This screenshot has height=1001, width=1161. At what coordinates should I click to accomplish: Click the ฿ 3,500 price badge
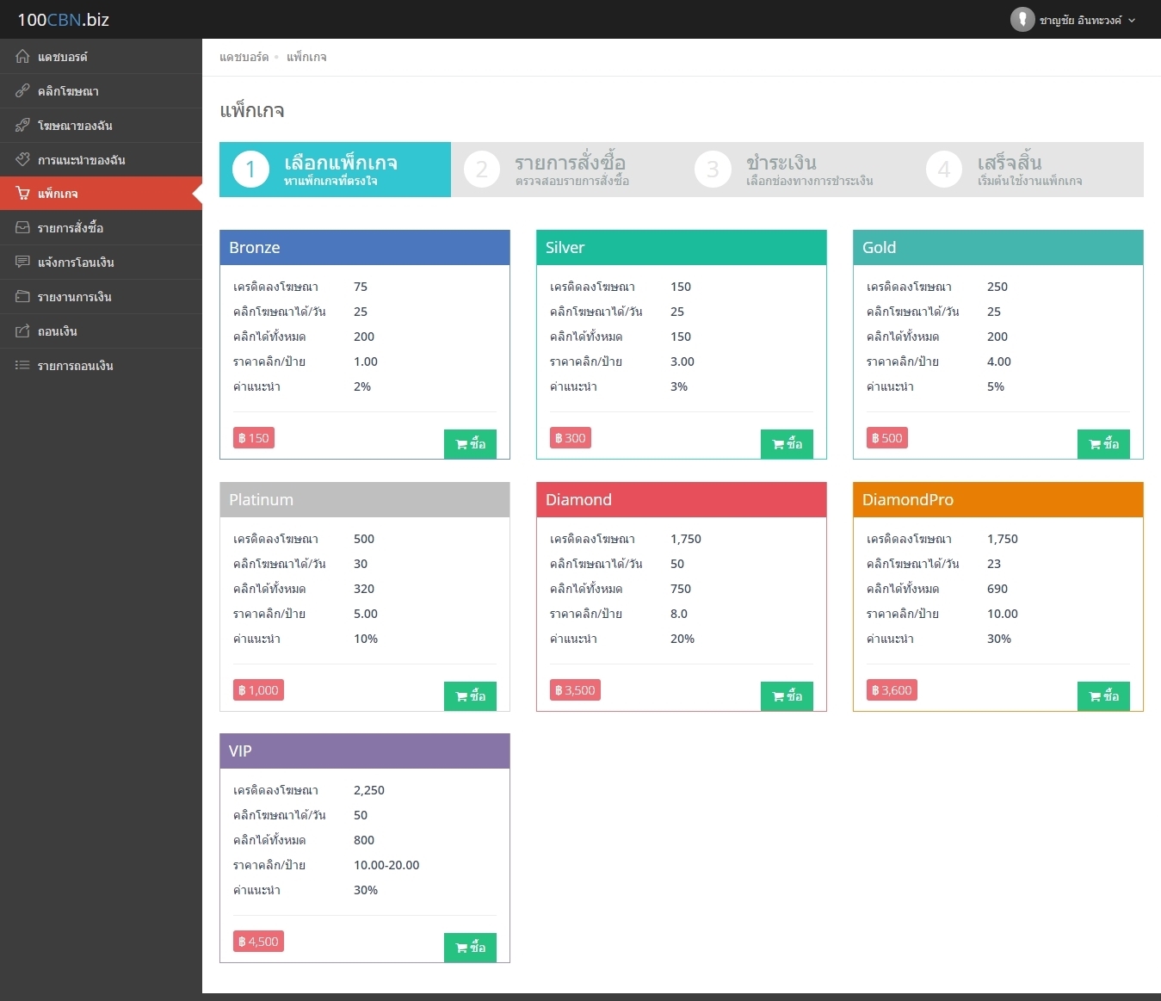click(x=575, y=690)
